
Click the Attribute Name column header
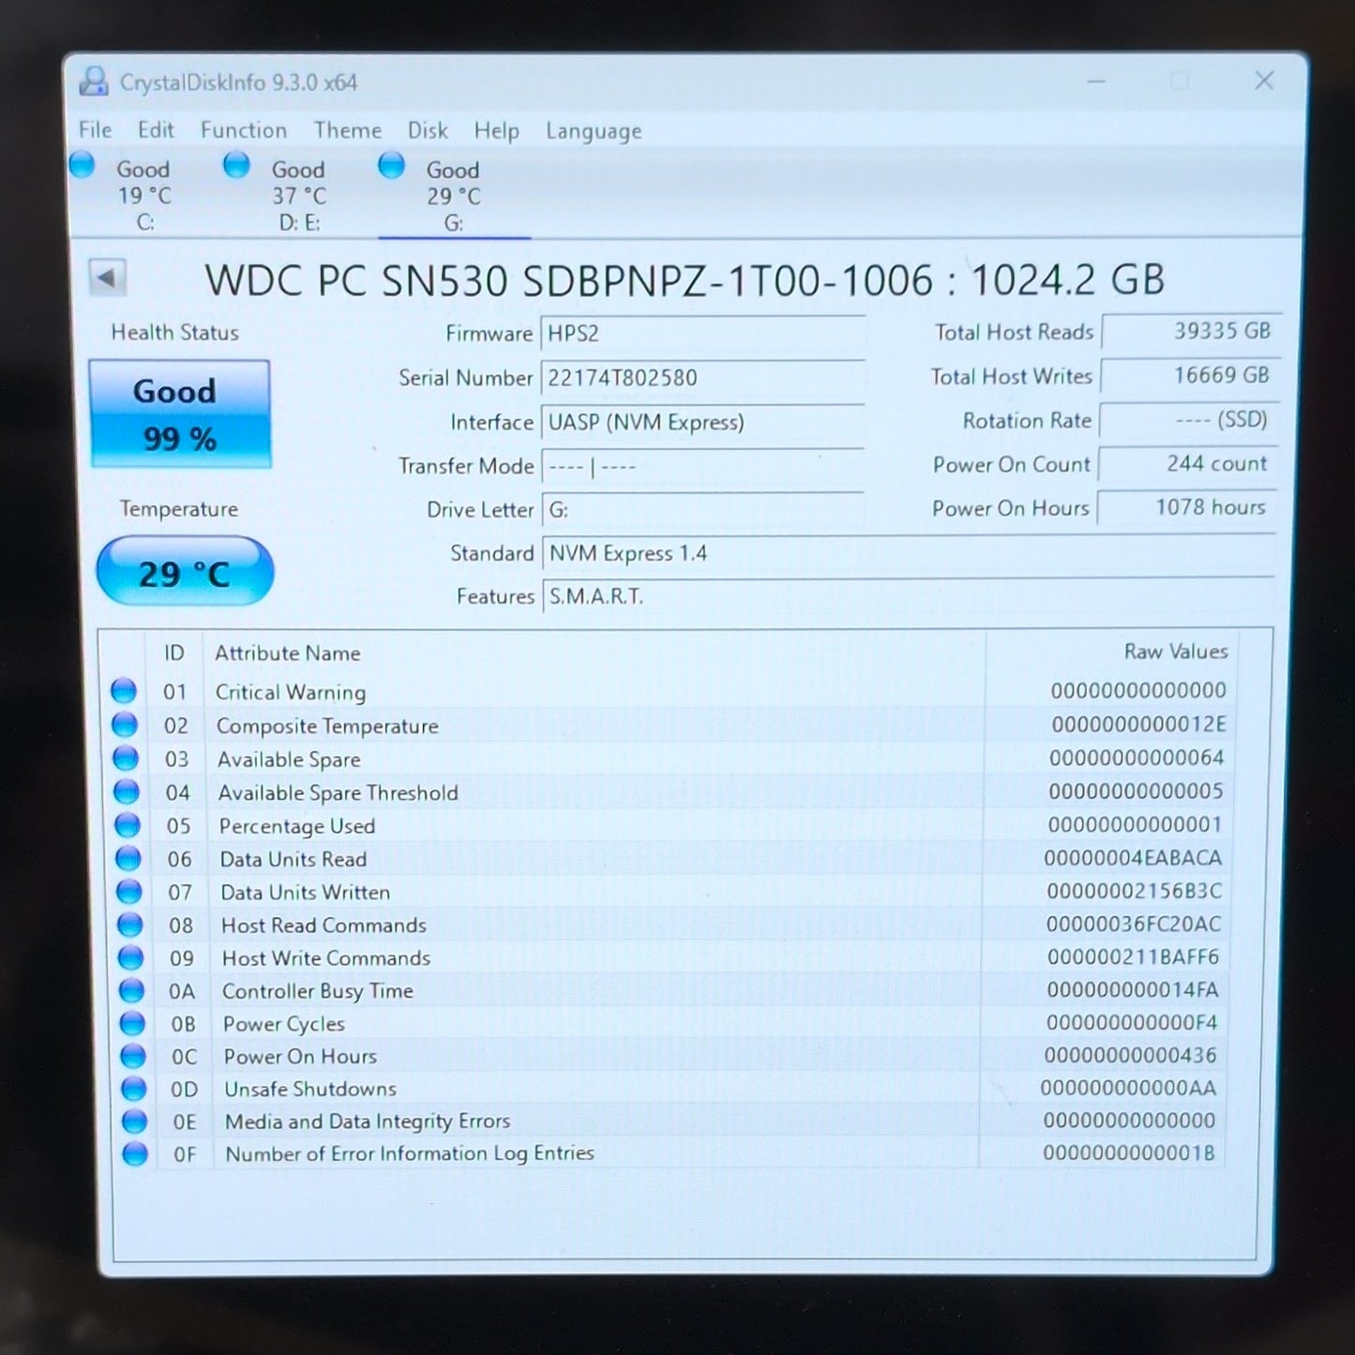[288, 653]
